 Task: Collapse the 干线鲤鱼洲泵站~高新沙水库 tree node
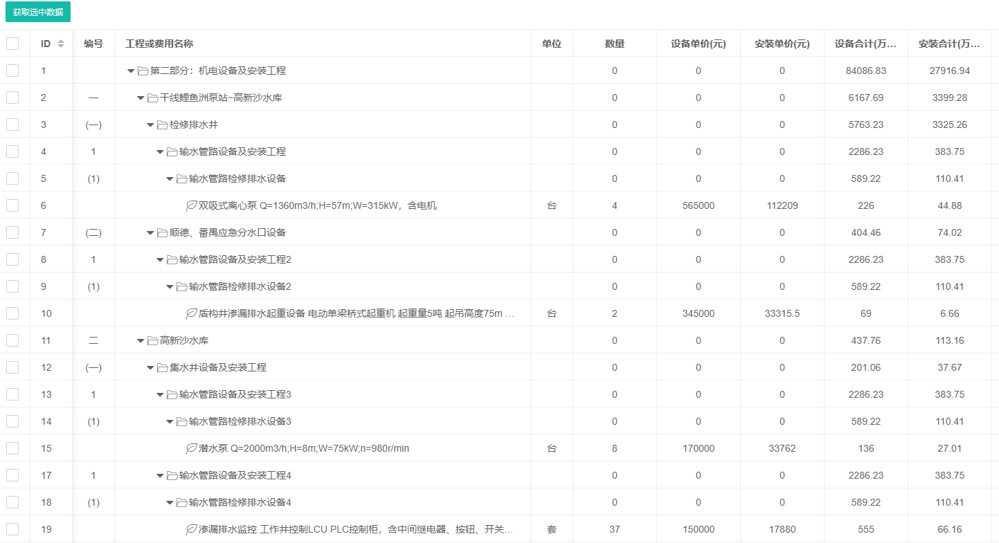[x=141, y=98]
